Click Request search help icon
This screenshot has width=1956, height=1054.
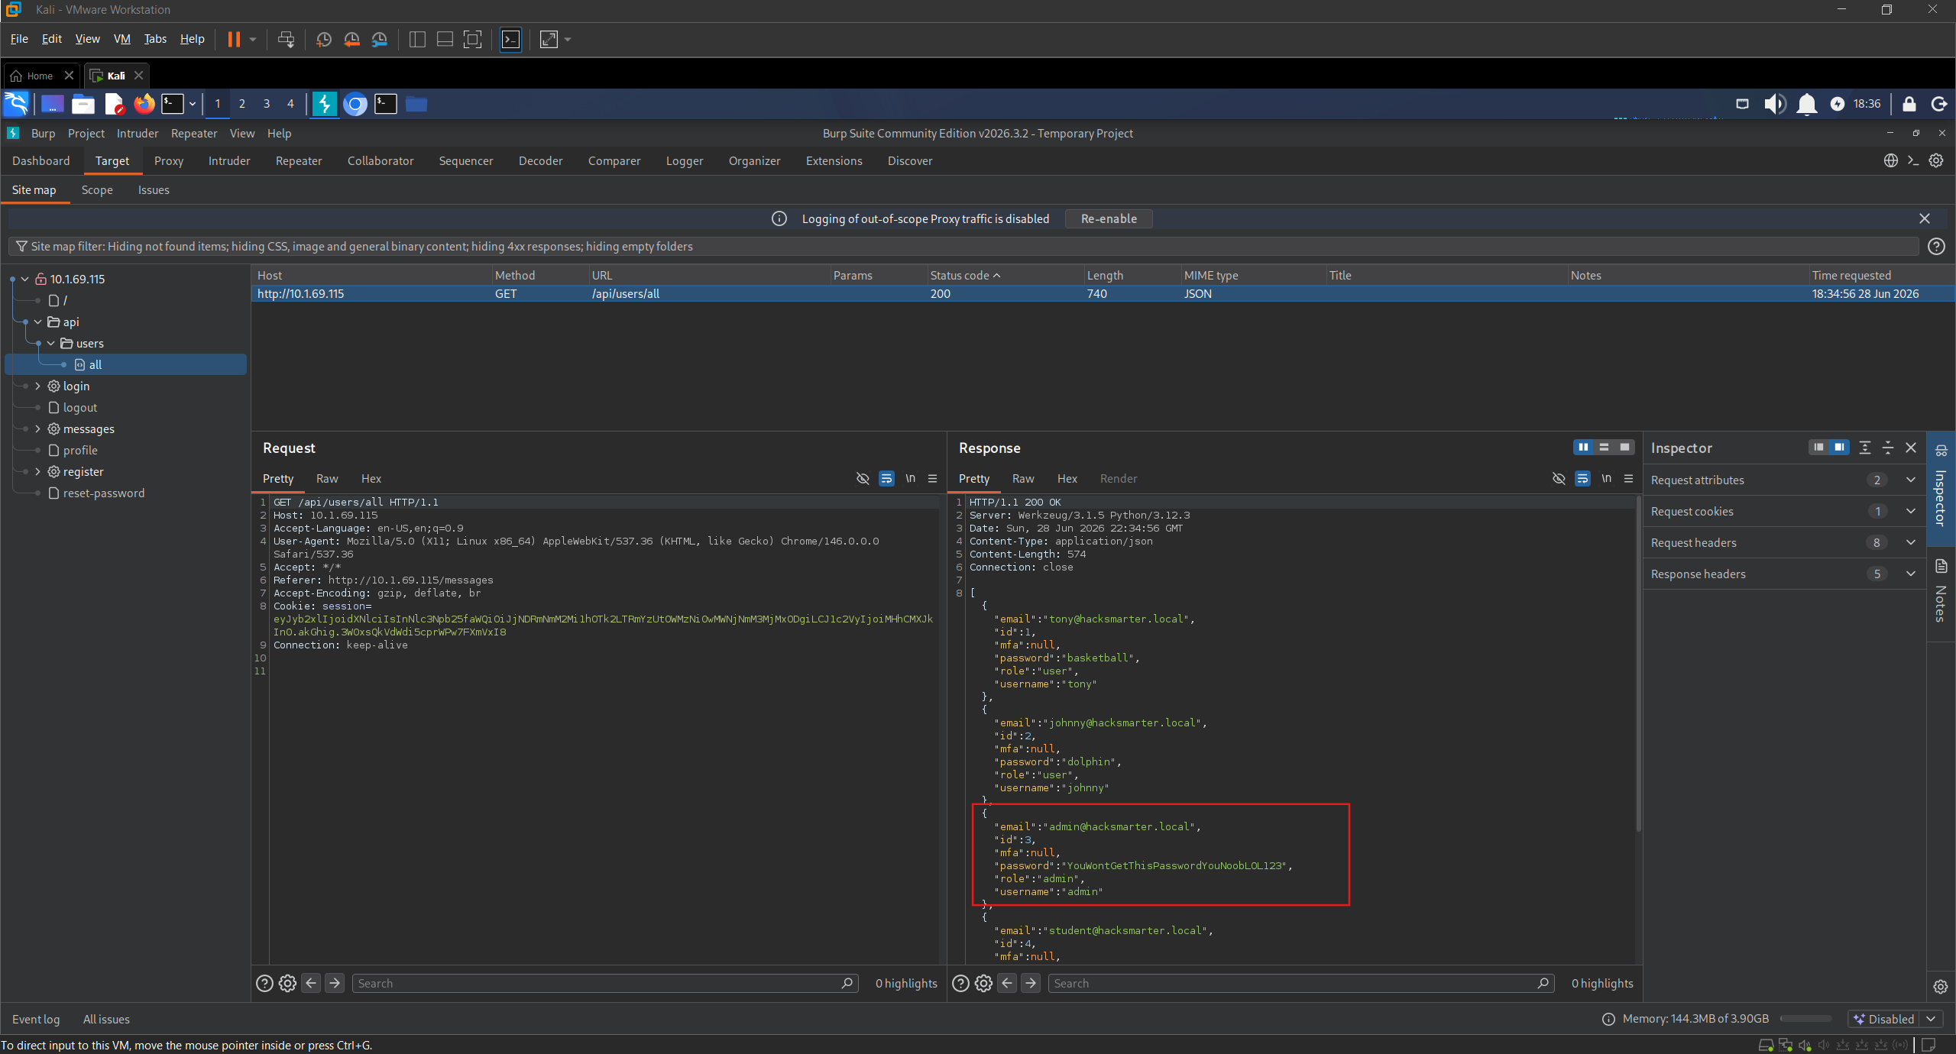[x=264, y=983]
